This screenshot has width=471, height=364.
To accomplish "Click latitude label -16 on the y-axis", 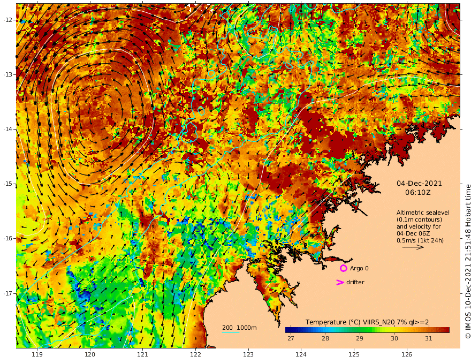I will click(8, 238).
